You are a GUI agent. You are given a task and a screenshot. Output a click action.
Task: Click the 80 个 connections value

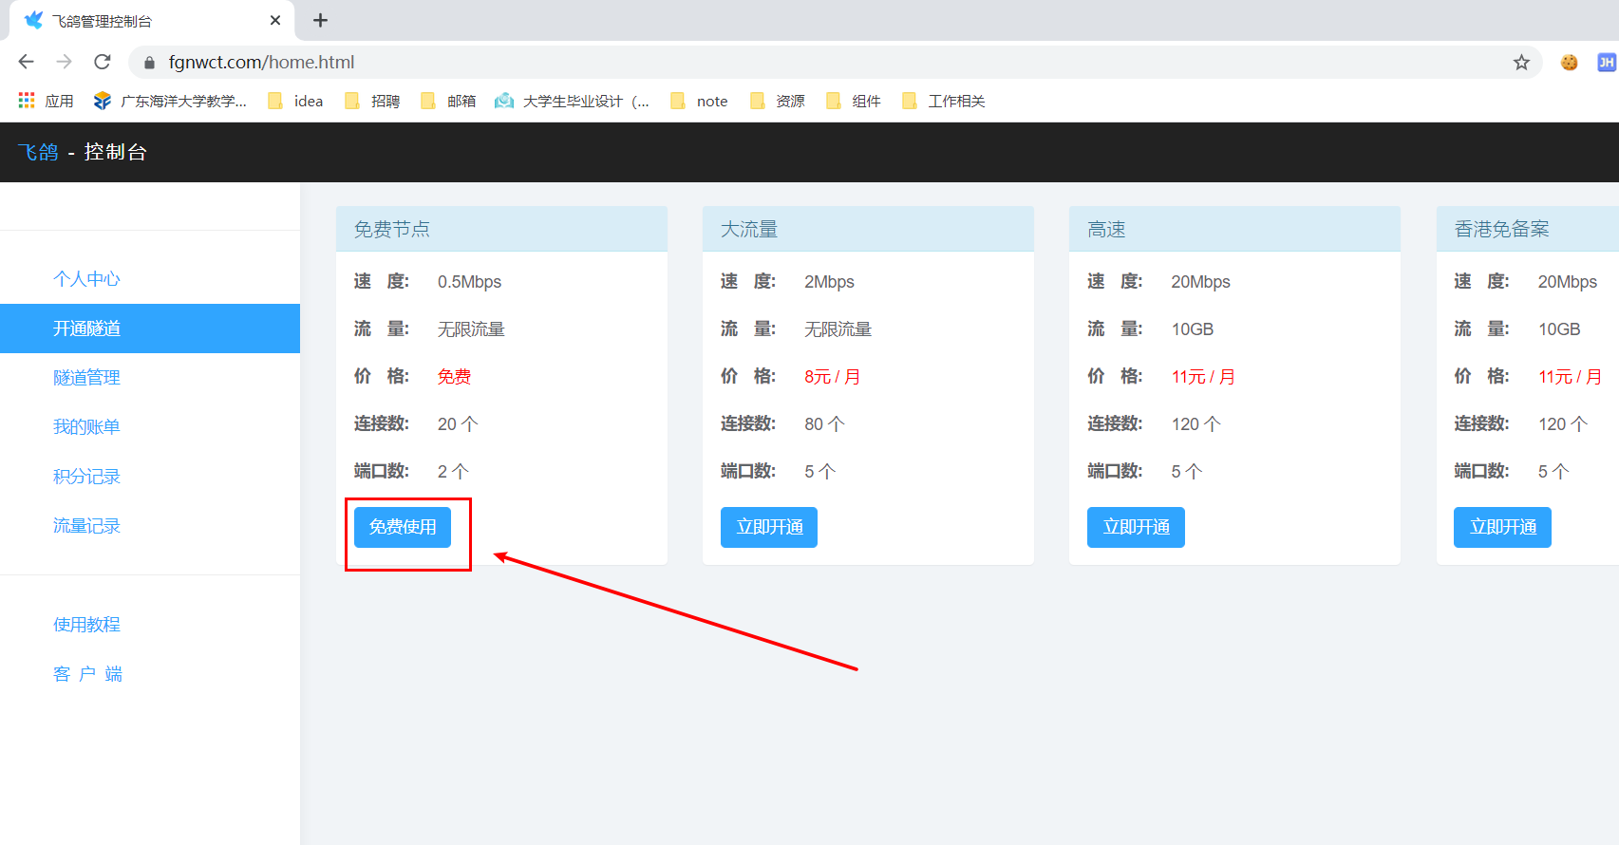tap(824, 424)
